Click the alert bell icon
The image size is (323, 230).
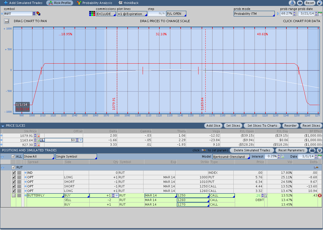pyautogui.click(x=292, y=3)
